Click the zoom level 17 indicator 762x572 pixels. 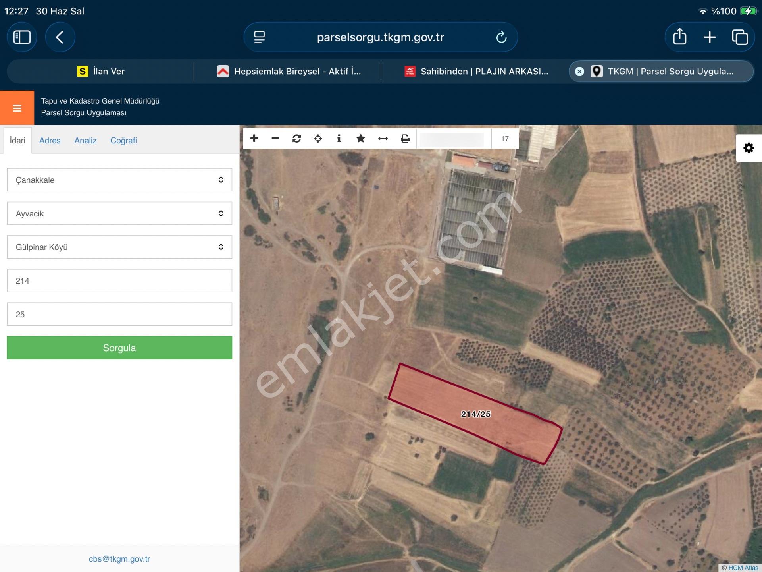(505, 139)
